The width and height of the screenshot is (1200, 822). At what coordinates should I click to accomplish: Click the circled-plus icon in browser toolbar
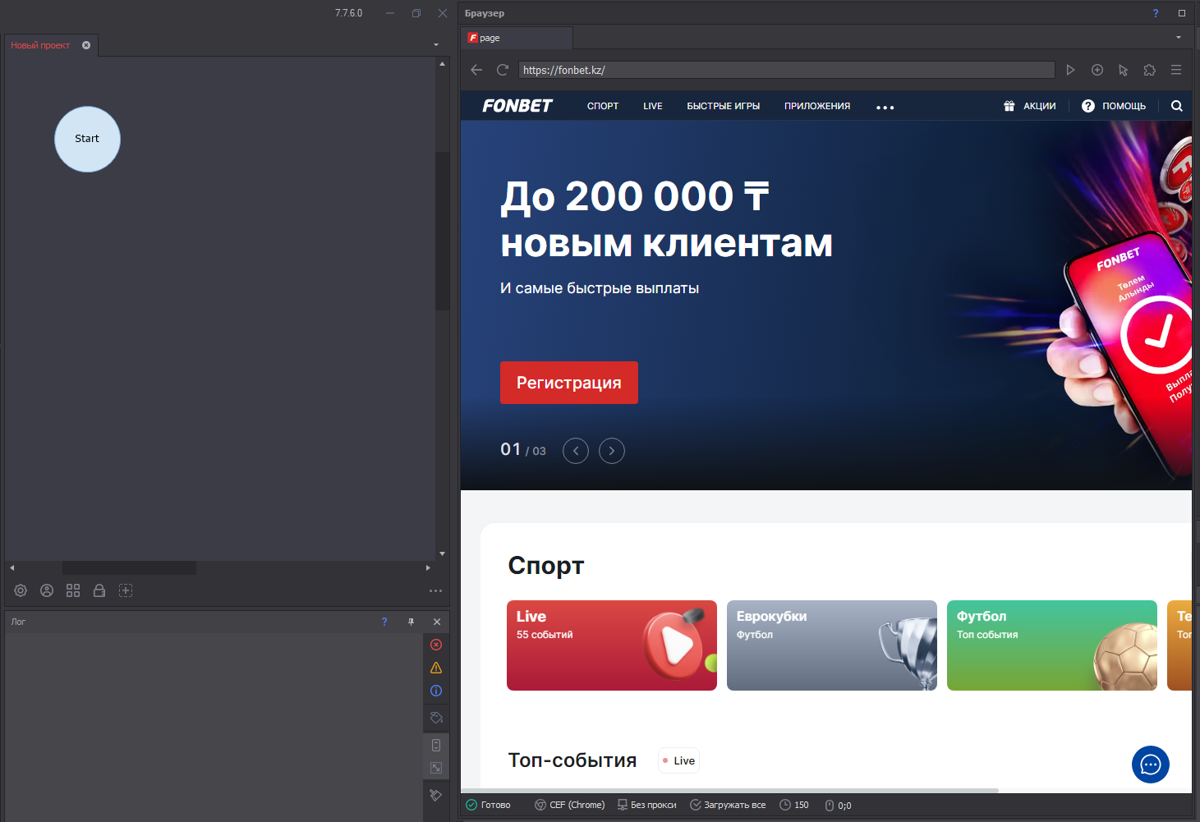(1097, 70)
